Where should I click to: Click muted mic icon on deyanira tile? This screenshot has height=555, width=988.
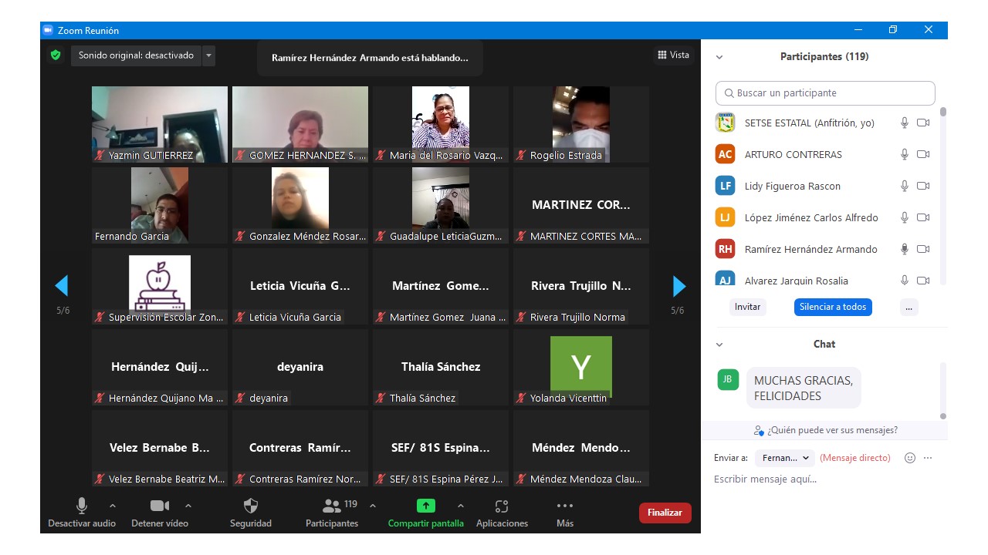click(x=240, y=399)
